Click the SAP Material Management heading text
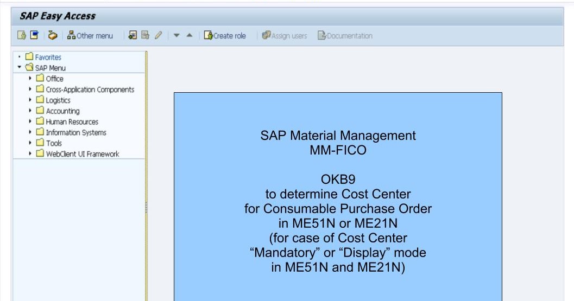 (x=338, y=136)
